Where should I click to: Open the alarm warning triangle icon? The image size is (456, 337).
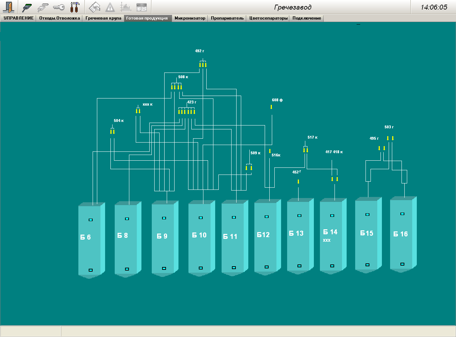click(x=110, y=7)
